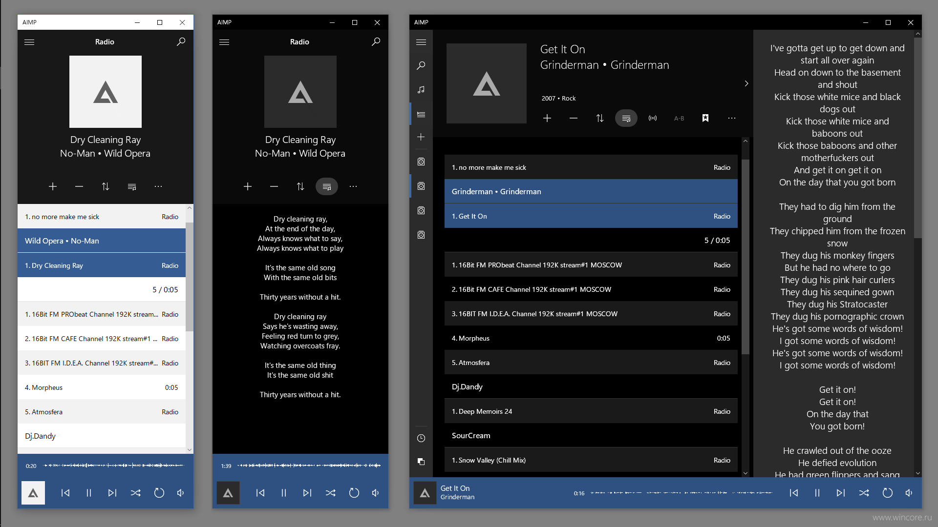Click add (plus) icon in left light window
Viewport: 938px width, 527px height.
(53, 186)
